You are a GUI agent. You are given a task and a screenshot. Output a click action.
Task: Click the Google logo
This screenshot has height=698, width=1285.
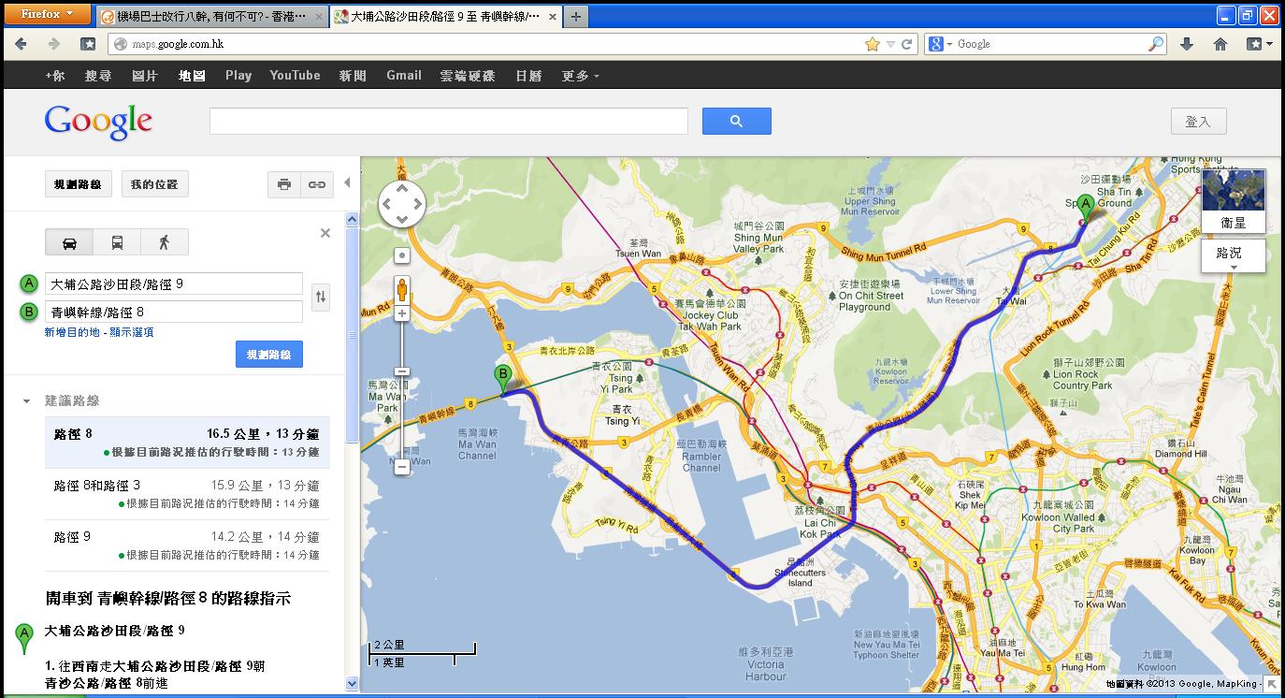point(98,122)
